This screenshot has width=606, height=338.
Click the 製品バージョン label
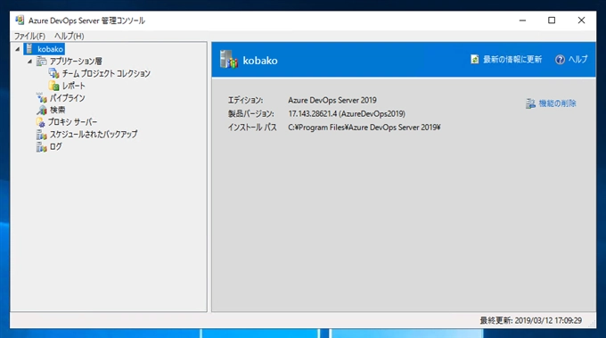pyautogui.click(x=250, y=113)
